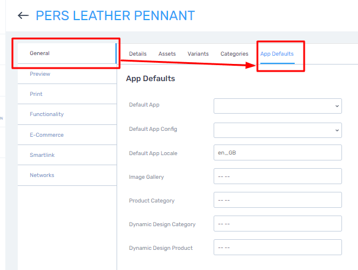Image resolution: width=358 pixels, height=270 pixels.
Task: Select the Variants tab
Action: [198, 54]
